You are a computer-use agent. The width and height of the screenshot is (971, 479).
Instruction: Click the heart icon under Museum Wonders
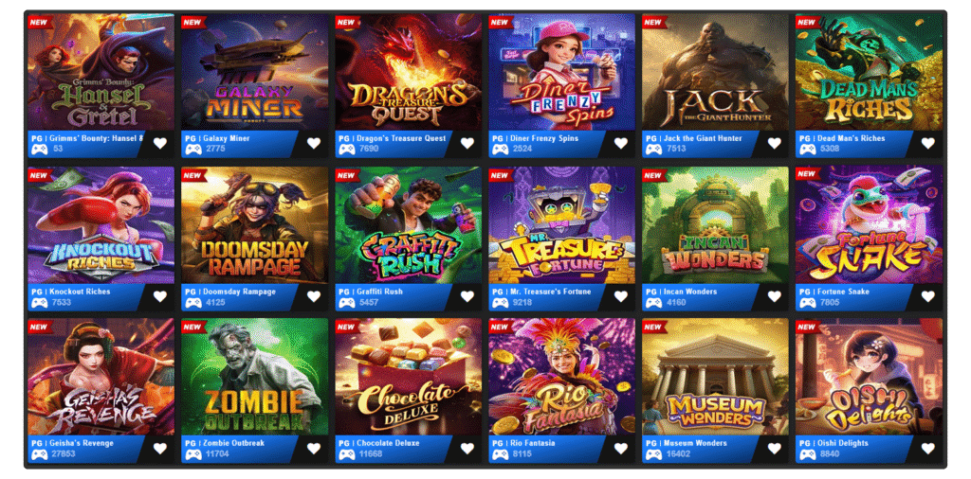point(774,449)
